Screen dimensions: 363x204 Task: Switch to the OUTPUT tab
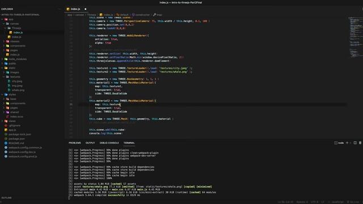coord(90,143)
